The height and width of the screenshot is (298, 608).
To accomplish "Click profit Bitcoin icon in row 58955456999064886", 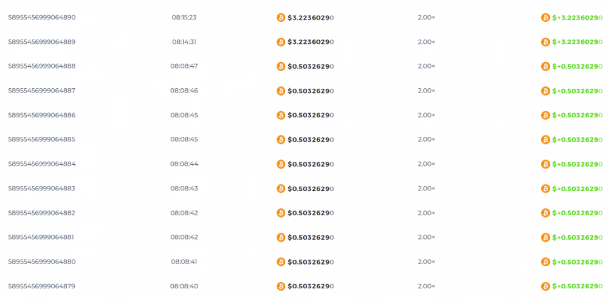I will 545,116.
